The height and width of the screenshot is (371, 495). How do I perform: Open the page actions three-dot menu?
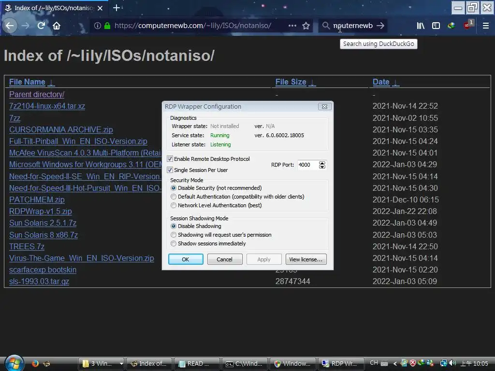pos(292,26)
